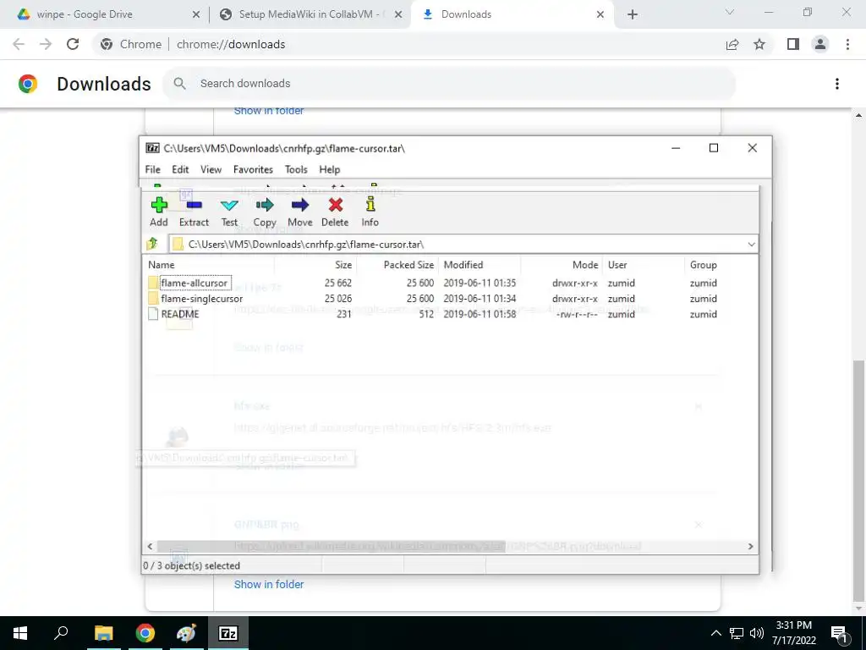Open the 7-Zip Tools menu
This screenshot has height=650, width=866.
coord(296,169)
